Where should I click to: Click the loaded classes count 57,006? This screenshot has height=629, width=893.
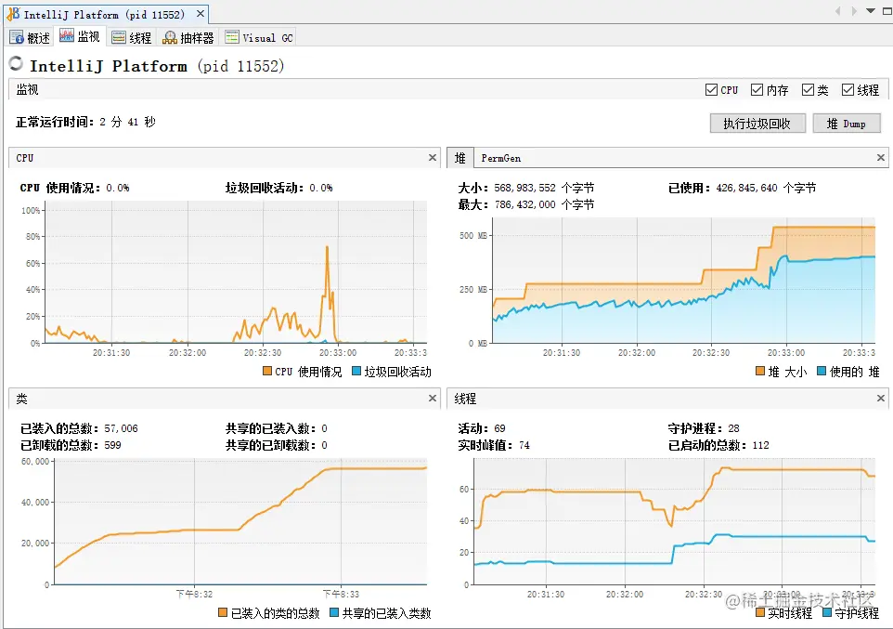(x=121, y=428)
